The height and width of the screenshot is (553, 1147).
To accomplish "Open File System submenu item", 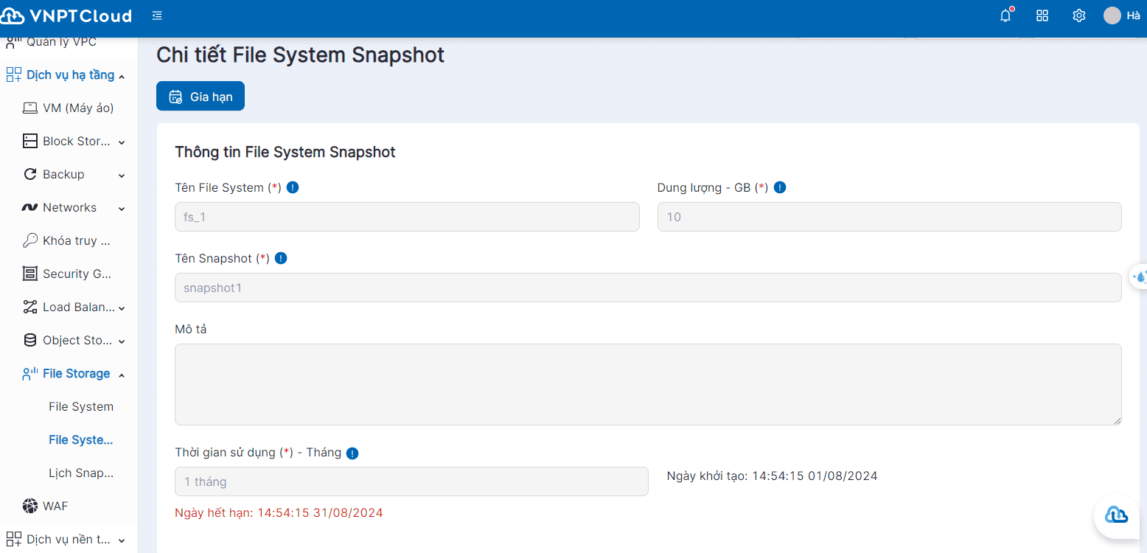I will pyautogui.click(x=81, y=406).
